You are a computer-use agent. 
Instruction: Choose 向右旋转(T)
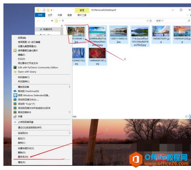point(24,77)
